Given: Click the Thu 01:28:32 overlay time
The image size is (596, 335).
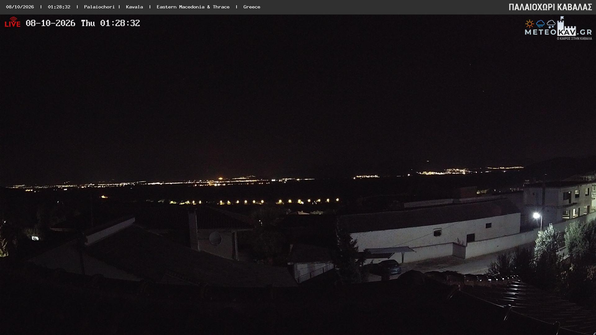Looking at the screenshot, I should tap(111, 23).
